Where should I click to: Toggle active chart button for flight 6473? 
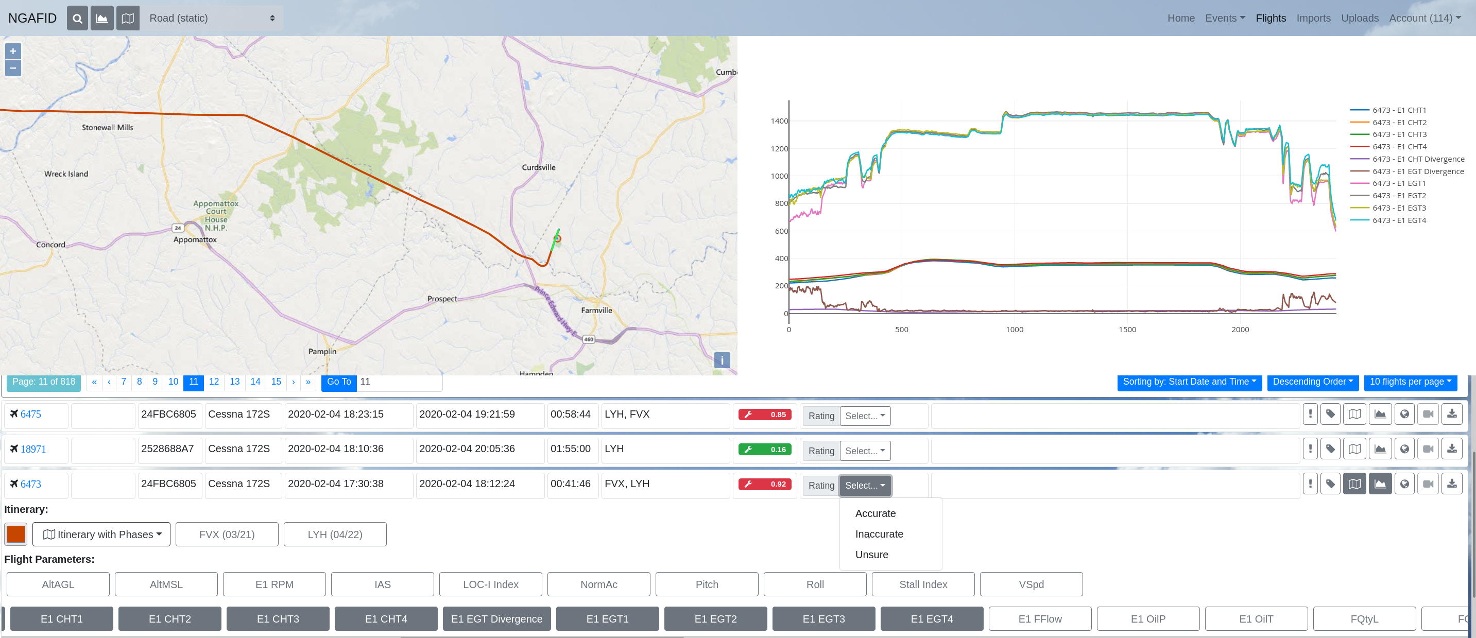point(1380,484)
